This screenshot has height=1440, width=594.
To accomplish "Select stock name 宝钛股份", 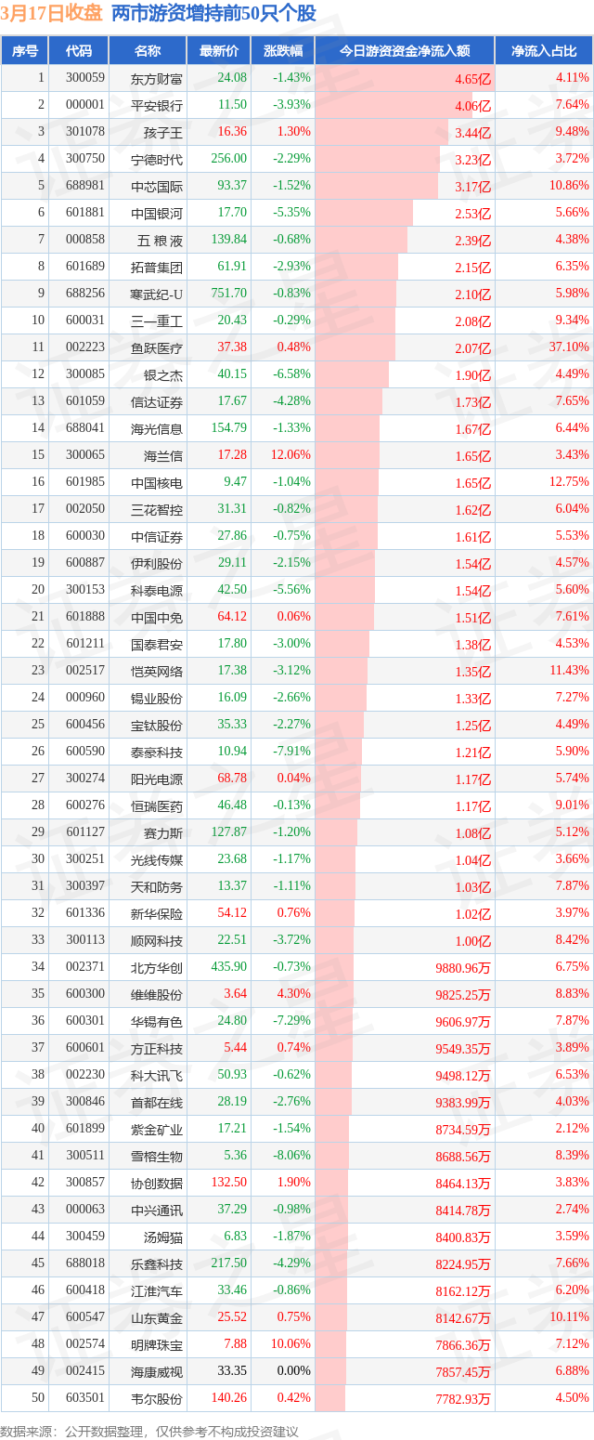I will coord(157,725).
